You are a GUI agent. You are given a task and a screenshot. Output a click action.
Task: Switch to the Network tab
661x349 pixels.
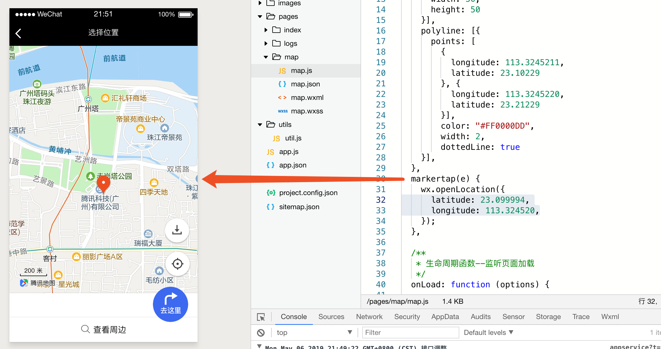pyautogui.click(x=369, y=317)
